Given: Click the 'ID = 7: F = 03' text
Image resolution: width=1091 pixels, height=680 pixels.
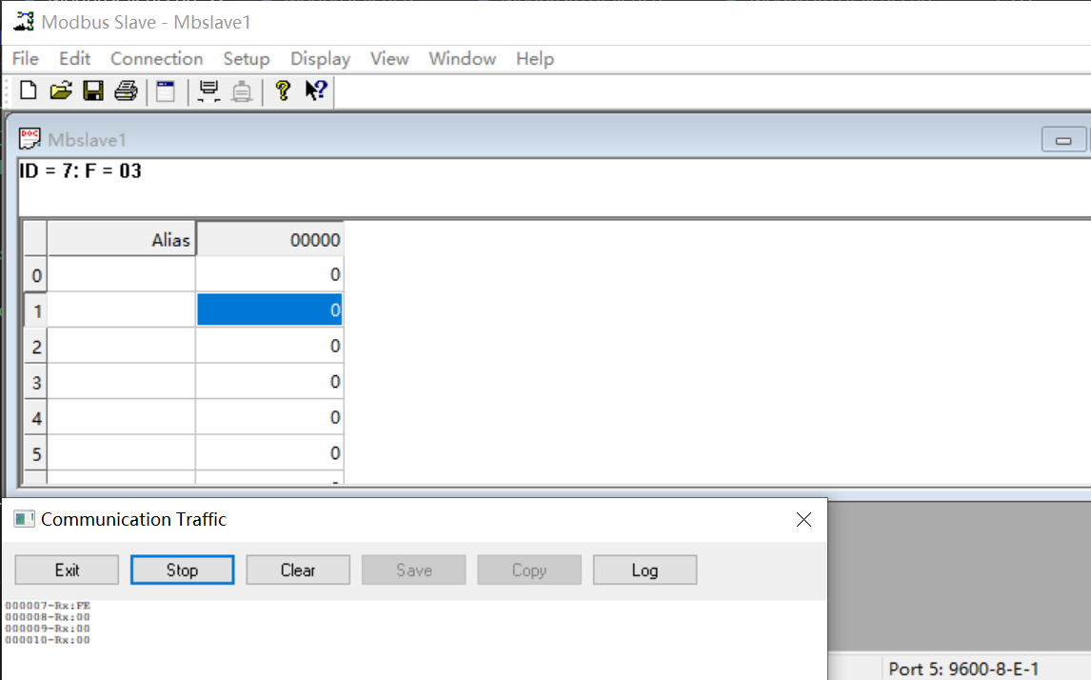Looking at the screenshot, I should point(80,171).
